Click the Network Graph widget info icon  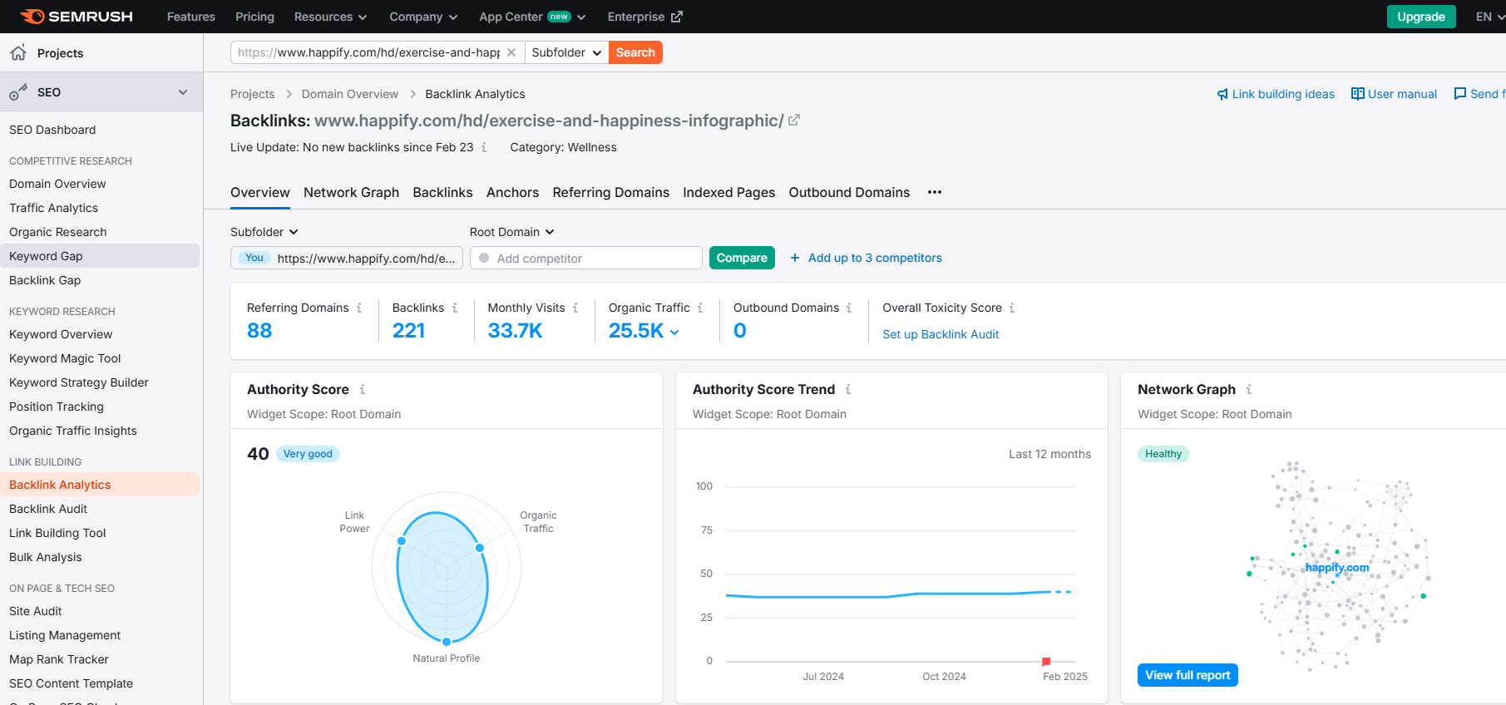1249,389
